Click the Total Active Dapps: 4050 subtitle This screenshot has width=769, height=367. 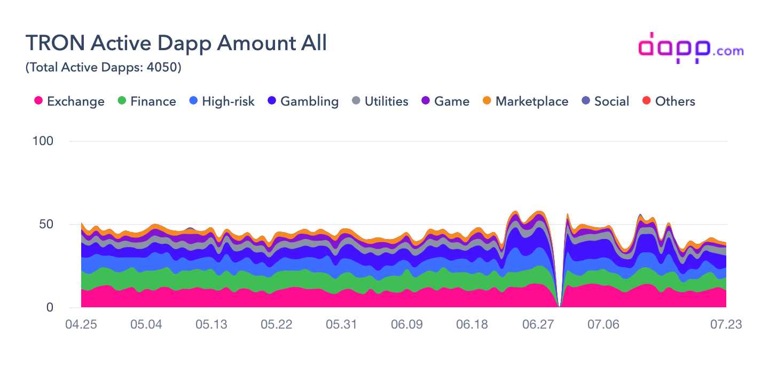(x=104, y=68)
